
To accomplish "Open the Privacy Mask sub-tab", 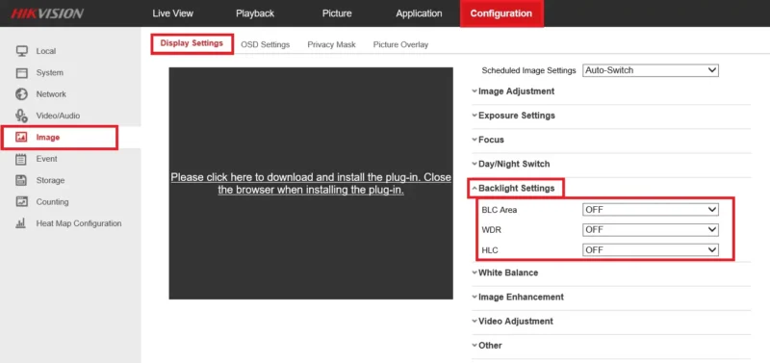I will pyautogui.click(x=331, y=44).
